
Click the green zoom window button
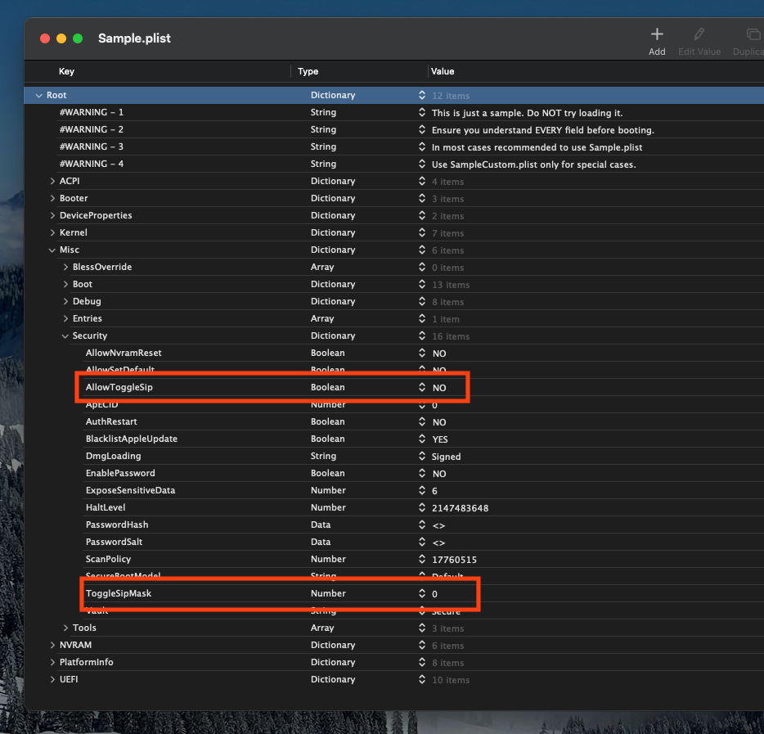tap(78, 38)
